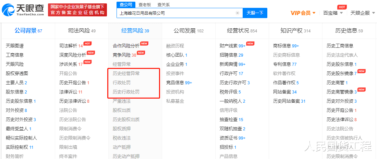Open 历史行政许可 3 entry

point(235,83)
